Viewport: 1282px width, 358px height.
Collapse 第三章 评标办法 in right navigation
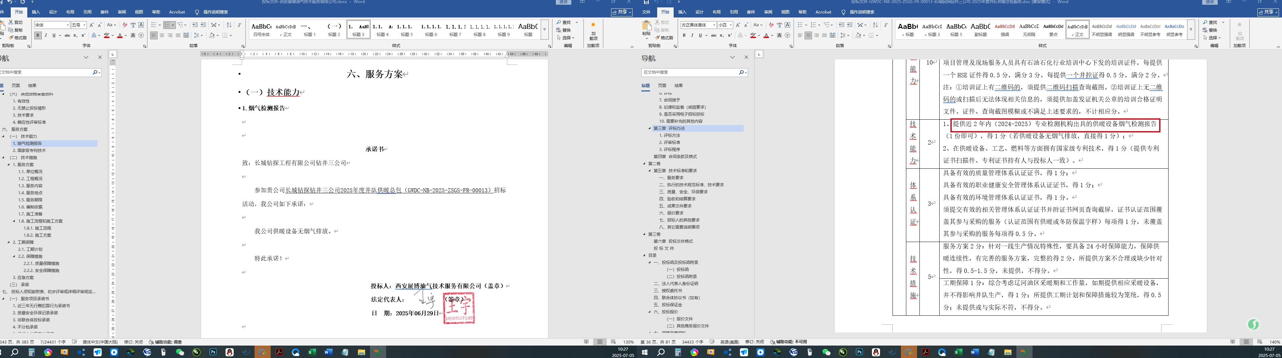coord(649,128)
